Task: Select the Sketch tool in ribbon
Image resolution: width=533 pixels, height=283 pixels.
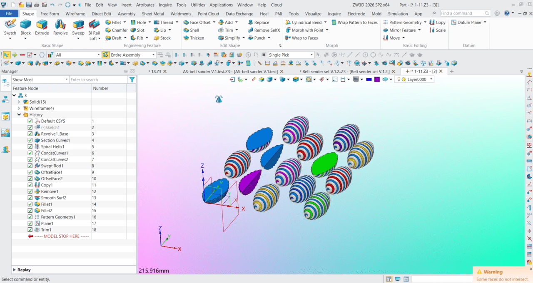Action: 10,27
